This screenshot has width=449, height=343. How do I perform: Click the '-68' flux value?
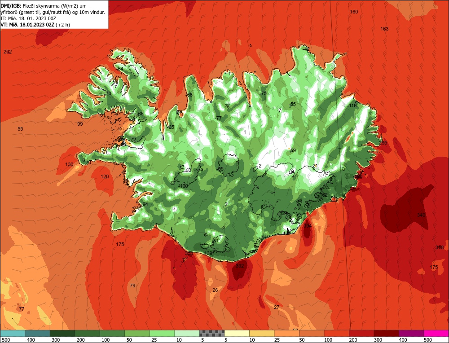click(189, 95)
